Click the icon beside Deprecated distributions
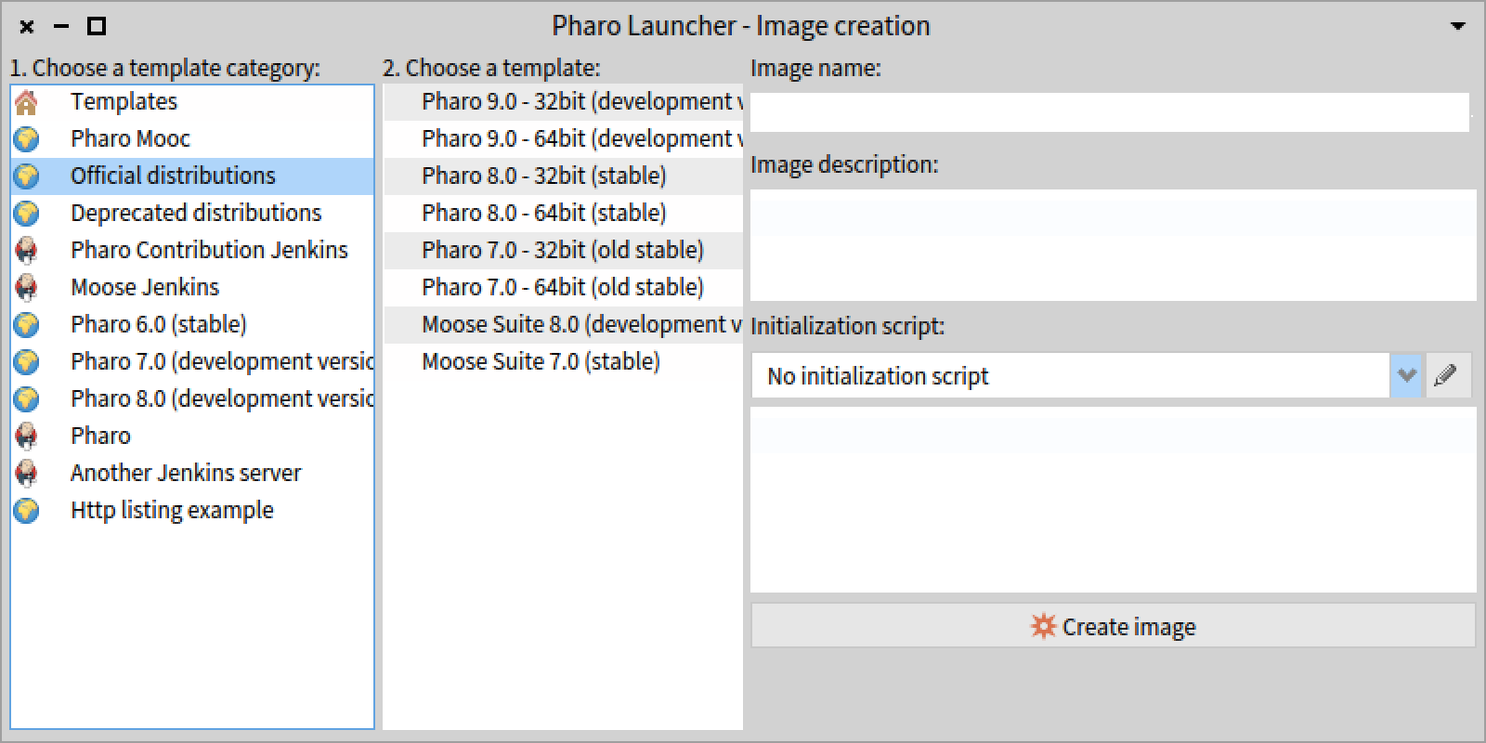The image size is (1486, 743). [27, 213]
